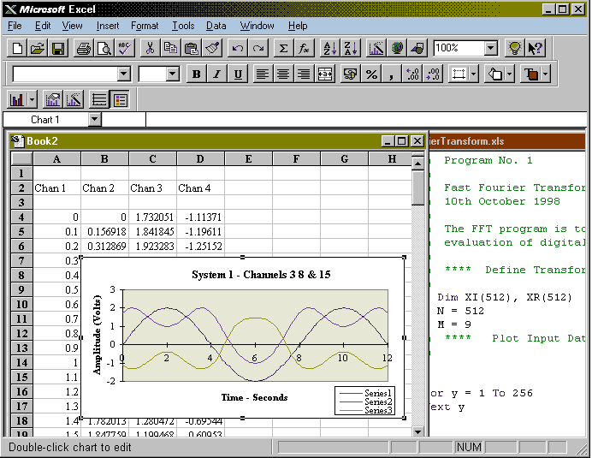Open TipWizard light bulb icon
Image resolution: width=592 pixels, height=458 pixels.
515,49
